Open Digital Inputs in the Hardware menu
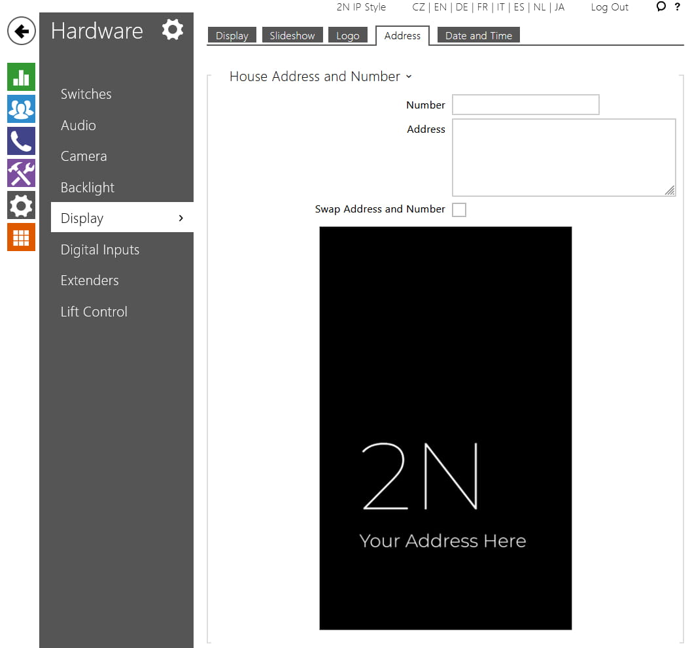The width and height of the screenshot is (690, 648). coord(100,250)
